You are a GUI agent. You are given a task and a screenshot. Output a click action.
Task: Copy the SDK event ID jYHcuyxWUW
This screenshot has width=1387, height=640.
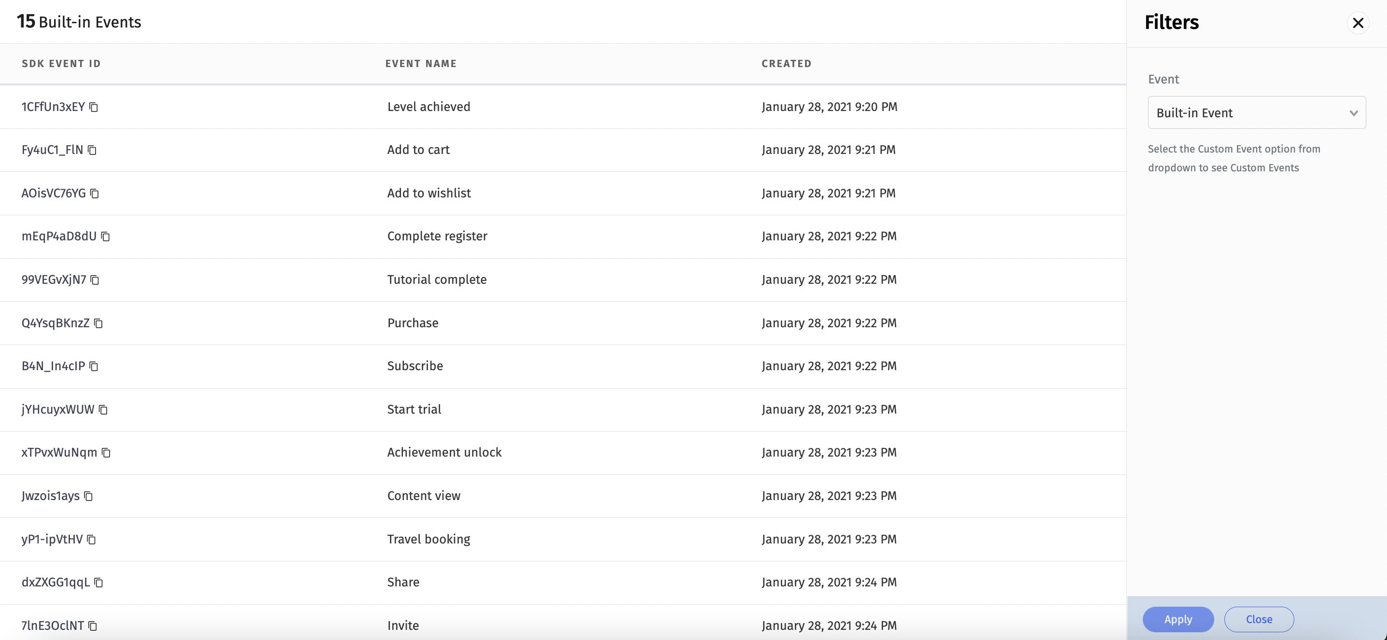pyautogui.click(x=103, y=410)
